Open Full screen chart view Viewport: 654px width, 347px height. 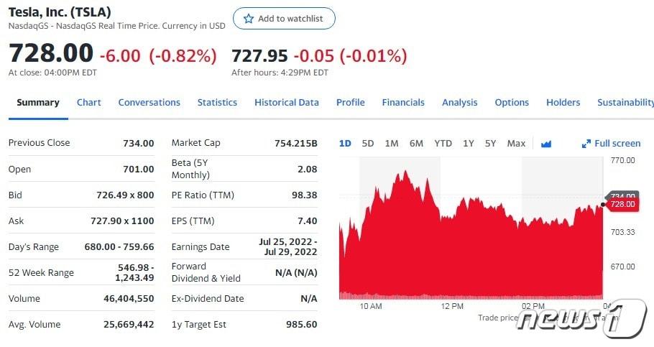coord(611,144)
